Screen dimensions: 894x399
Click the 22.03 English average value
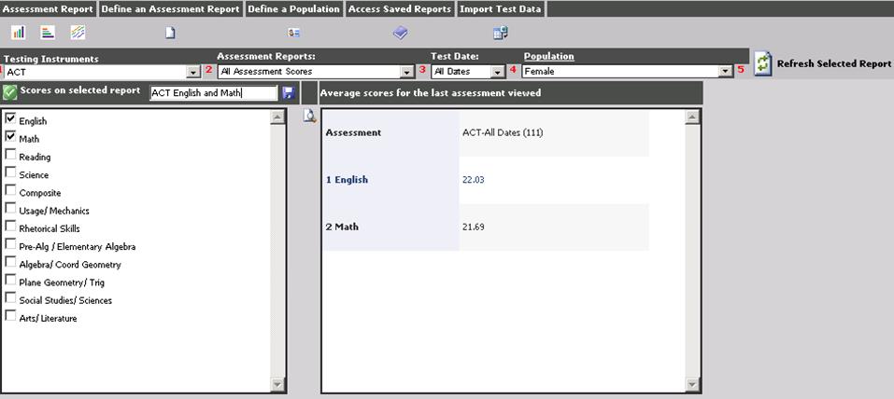tap(474, 180)
